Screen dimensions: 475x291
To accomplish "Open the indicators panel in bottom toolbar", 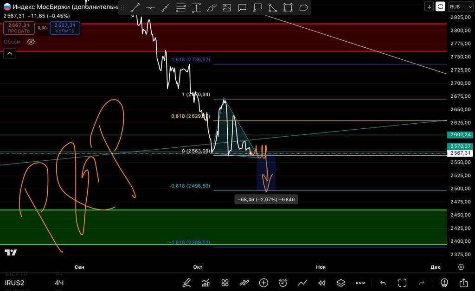I will coord(205,283).
